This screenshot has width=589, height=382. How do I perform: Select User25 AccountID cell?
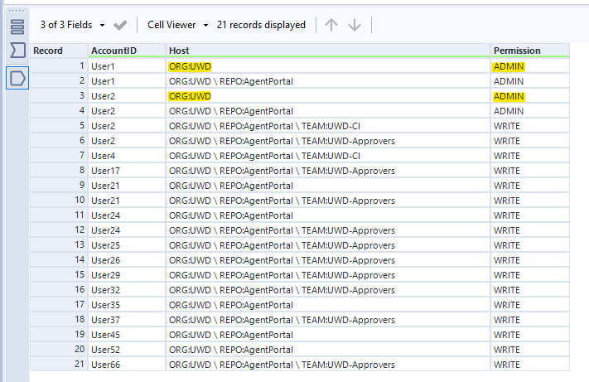click(x=127, y=245)
